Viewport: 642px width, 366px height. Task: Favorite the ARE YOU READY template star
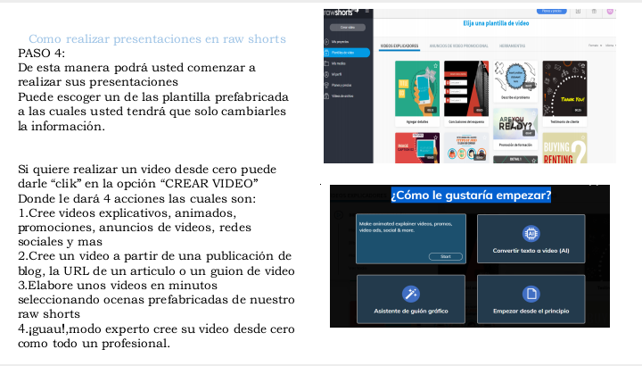click(x=534, y=112)
